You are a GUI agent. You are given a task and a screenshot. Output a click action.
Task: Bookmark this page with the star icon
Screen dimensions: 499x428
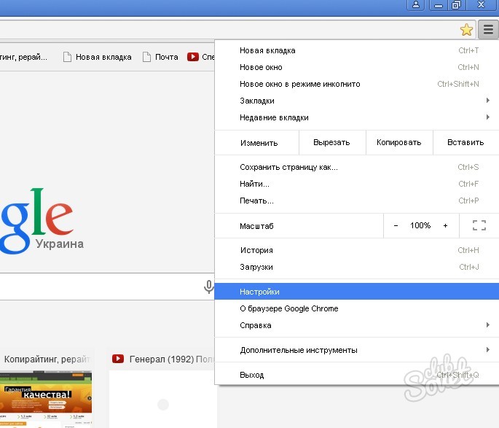[x=466, y=30]
